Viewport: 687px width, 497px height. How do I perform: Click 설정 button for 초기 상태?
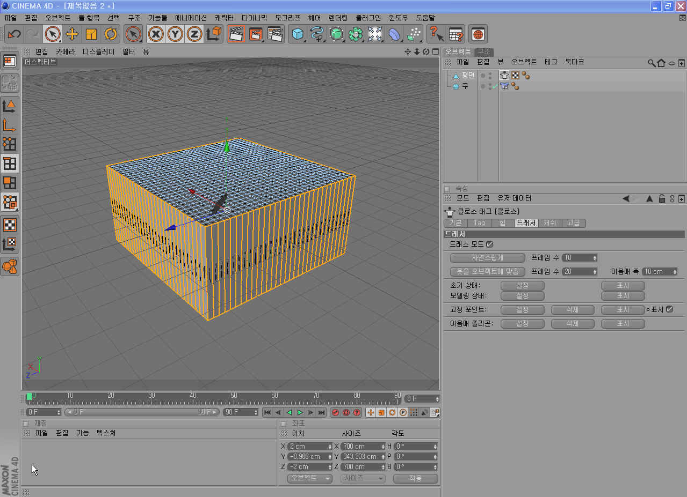tap(522, 286)
